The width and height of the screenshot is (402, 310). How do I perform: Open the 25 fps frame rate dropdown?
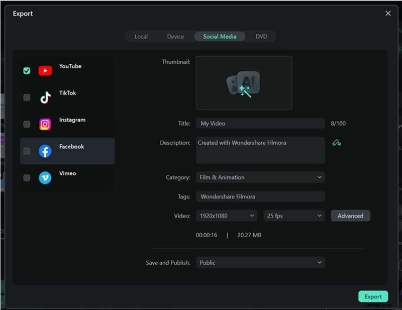293,216
